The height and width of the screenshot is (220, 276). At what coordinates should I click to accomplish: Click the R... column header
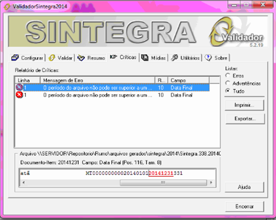coord(161,80)
